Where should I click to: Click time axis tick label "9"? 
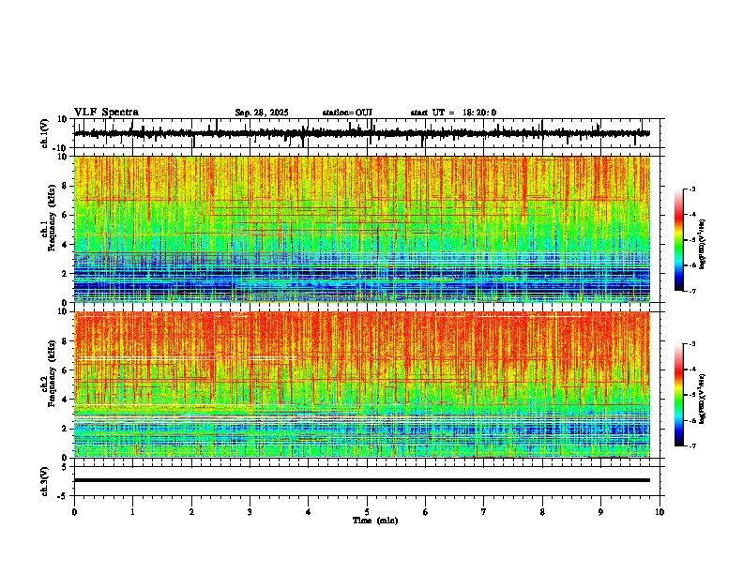(600, 512)
